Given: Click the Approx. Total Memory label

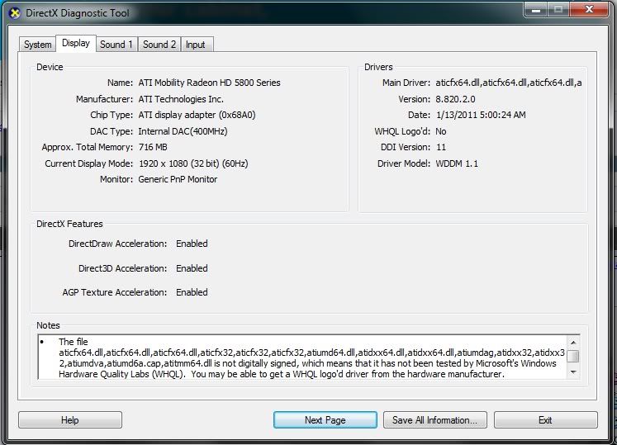Looking at the screenshot, I should click(x=88, y=147).
